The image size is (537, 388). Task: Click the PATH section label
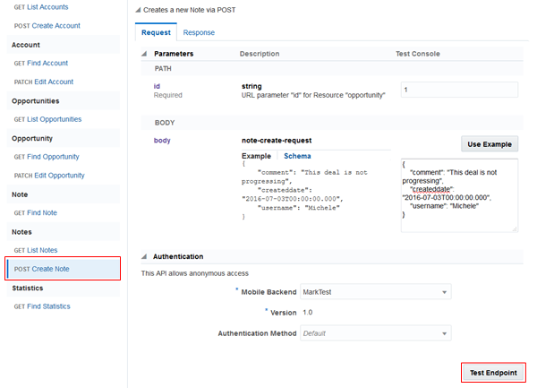tap(163, 69)
